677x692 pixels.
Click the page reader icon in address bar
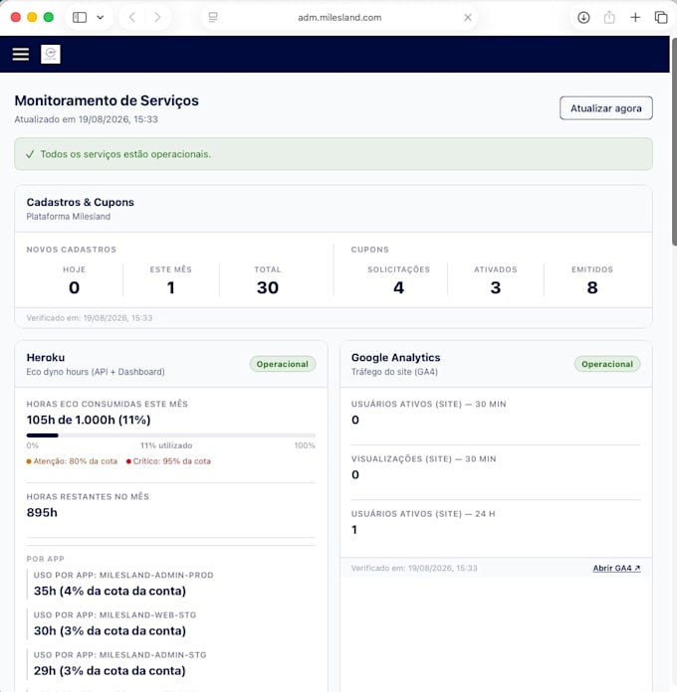(213, 17)
